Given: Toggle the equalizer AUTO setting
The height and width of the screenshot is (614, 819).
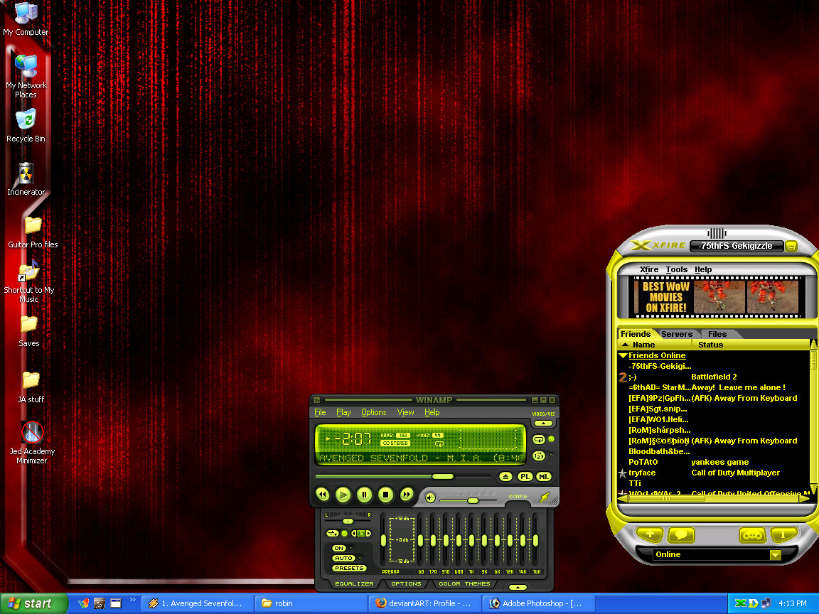Looking at the screenshot, I should (x=343, y=558).
